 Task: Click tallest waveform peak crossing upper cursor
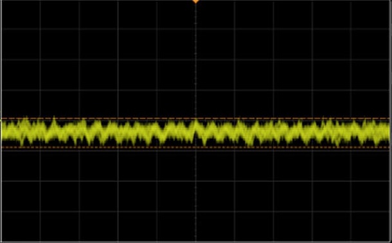coord(54,118)
